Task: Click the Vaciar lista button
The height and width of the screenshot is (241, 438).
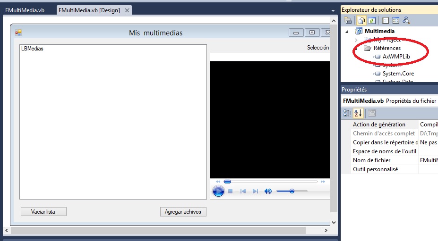Action: point(43,212)
